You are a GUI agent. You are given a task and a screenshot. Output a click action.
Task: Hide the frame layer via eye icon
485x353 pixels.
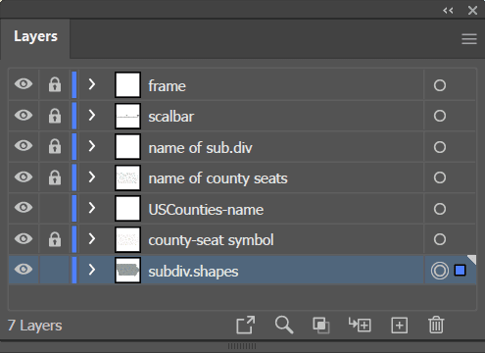[x=24, y=84]
